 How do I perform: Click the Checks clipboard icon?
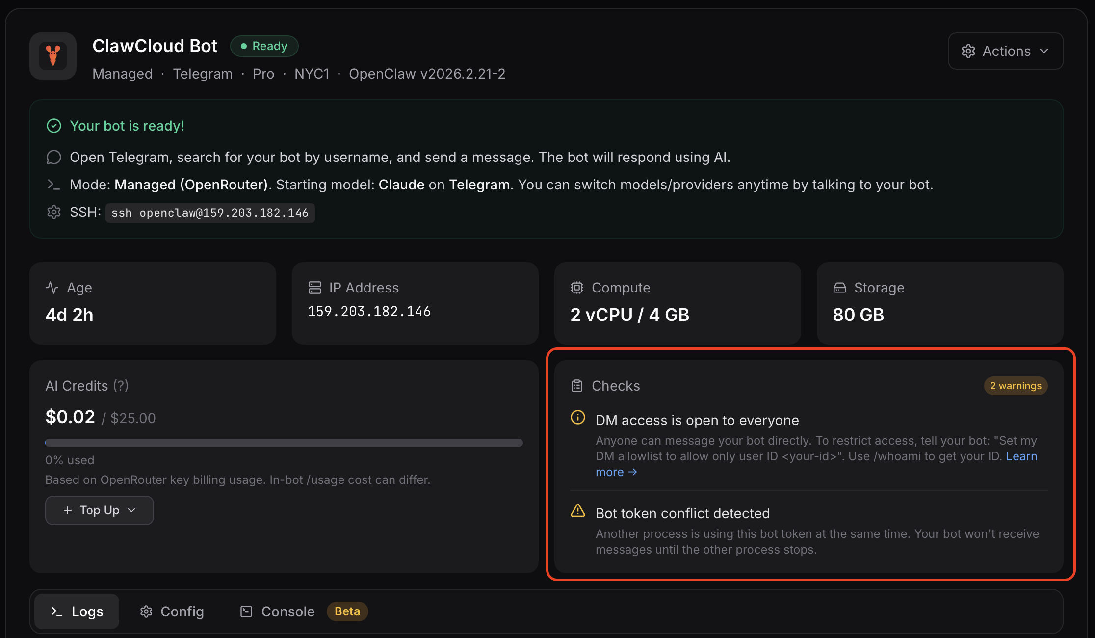(x=577, y=386)
